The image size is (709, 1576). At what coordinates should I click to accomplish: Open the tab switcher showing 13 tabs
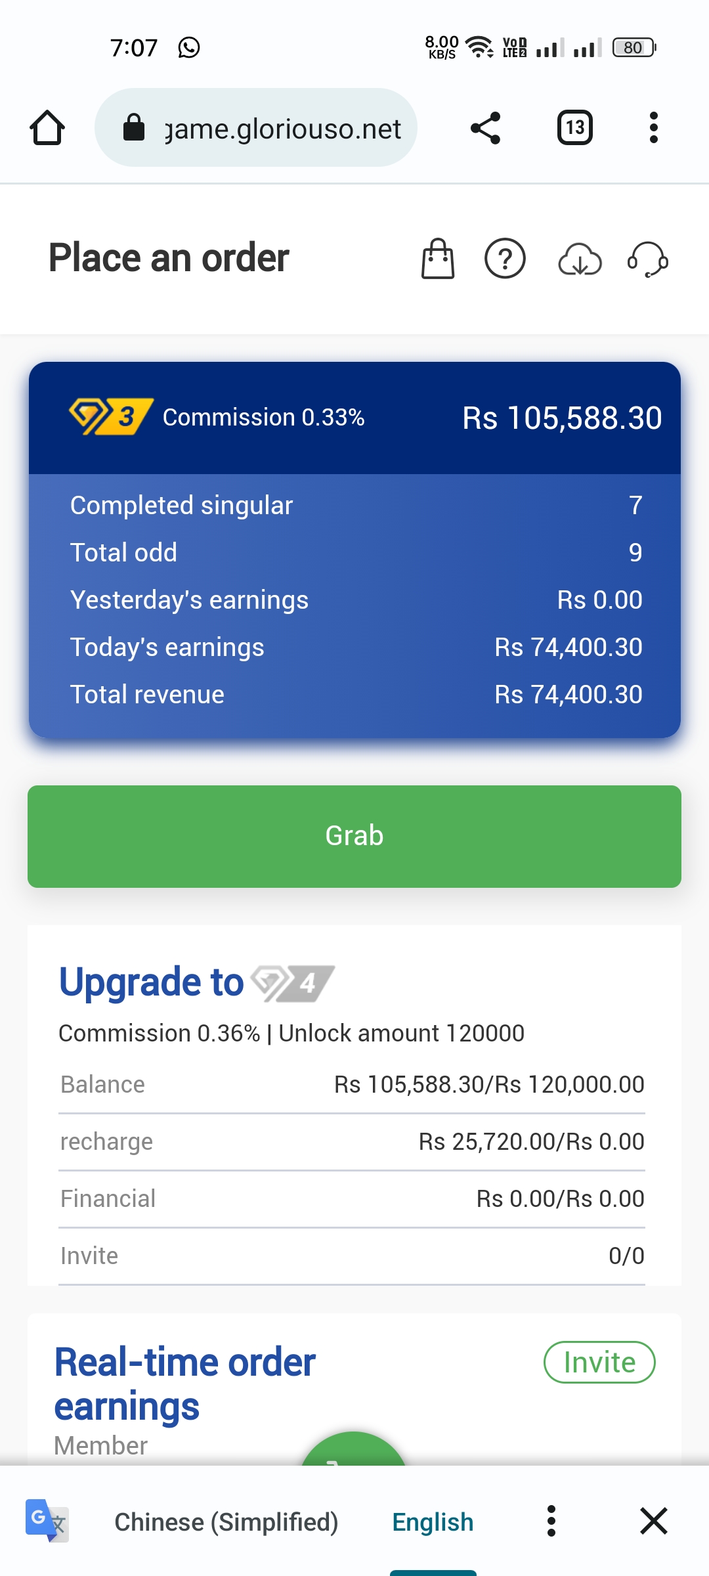coord(575,127)
